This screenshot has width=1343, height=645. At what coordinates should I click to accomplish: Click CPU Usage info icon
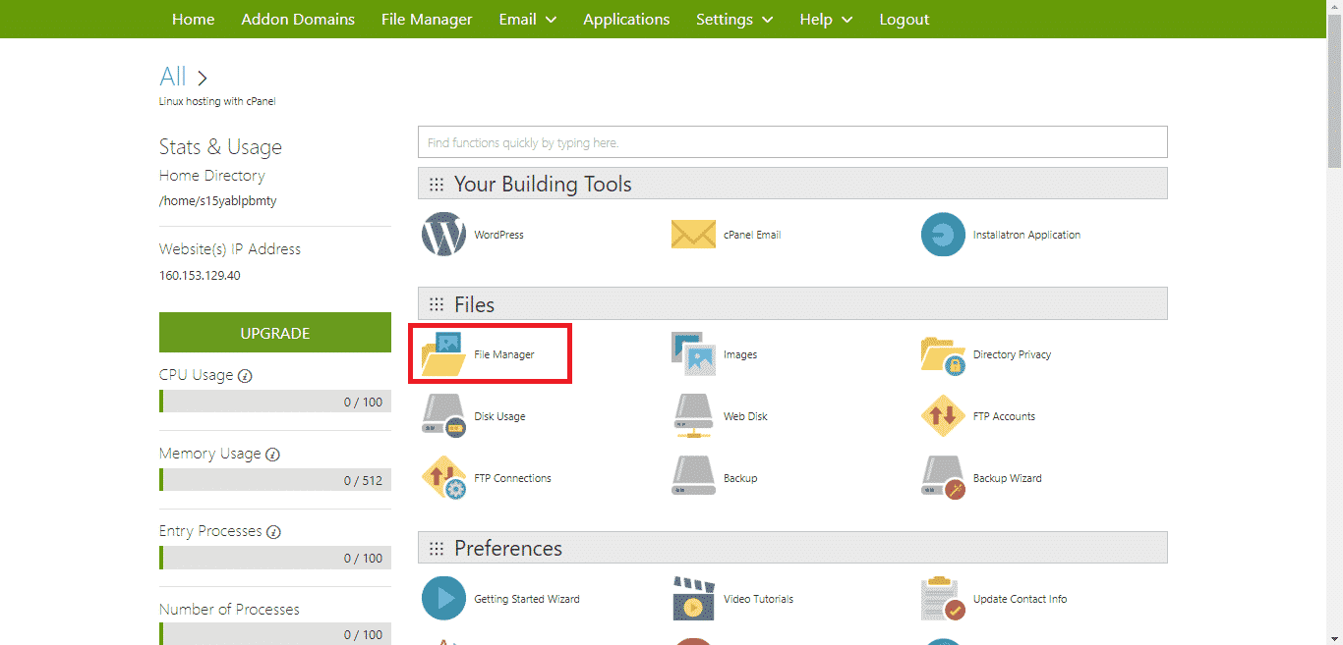pyautogui.click(x=245, y=376)
